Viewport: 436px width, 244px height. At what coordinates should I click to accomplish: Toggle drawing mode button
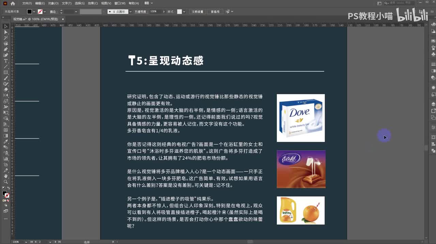point(6,206)
